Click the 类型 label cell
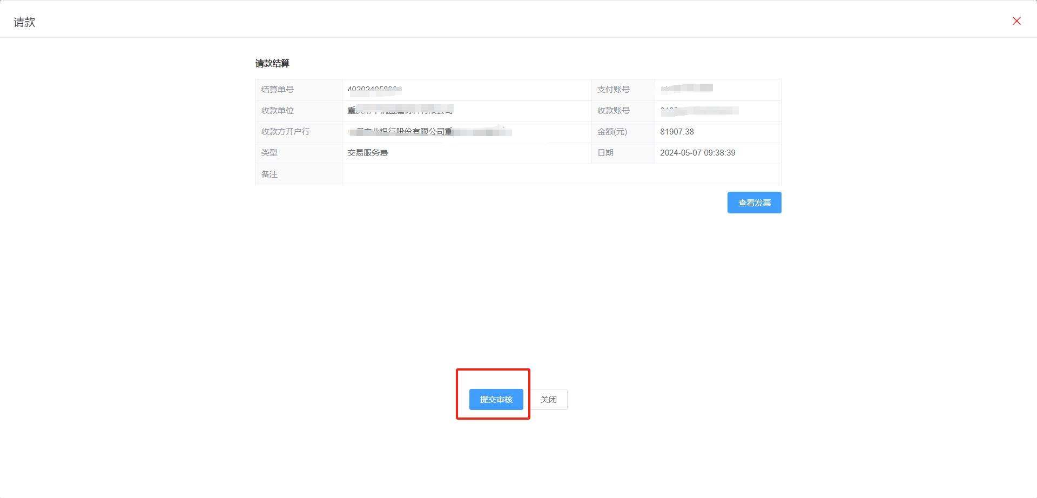Screen dimensions: 1037x498 (269, 153)
